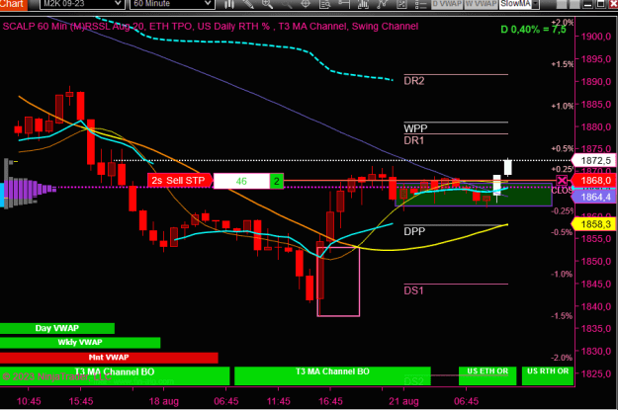
Task: Click the latest white candlestick
Action: 507,167
